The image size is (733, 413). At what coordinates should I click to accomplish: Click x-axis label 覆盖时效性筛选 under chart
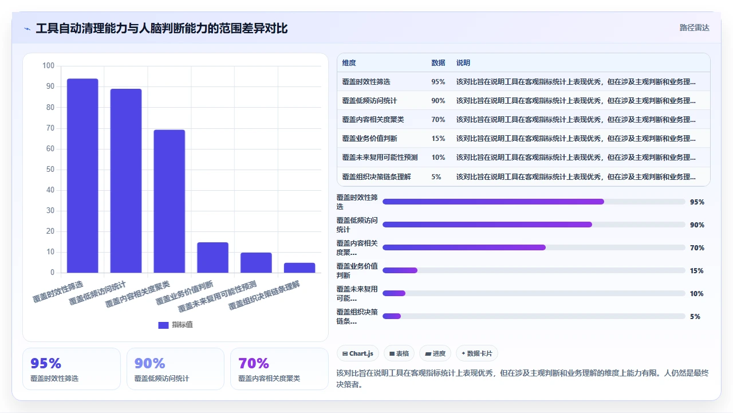[x=57, y=292]
